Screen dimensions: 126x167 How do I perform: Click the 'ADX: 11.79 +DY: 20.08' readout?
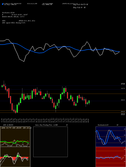pyautogui.click(x=11, y=128)
